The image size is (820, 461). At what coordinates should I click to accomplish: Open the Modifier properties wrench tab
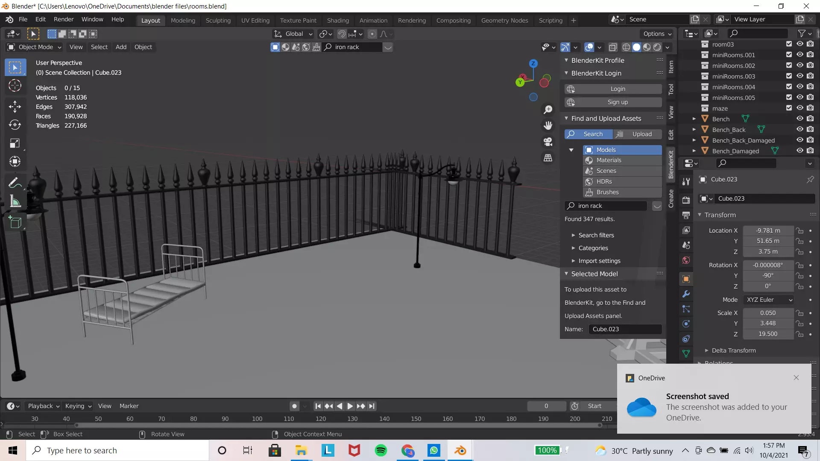pyautogui.click(x=686, y=294)
